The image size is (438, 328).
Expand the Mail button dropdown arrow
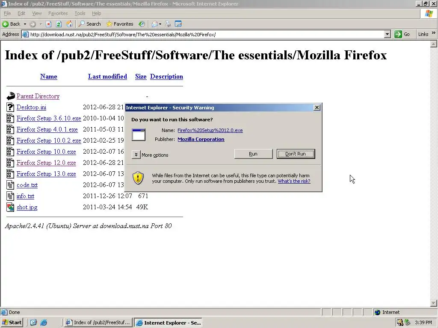(160, 24)
